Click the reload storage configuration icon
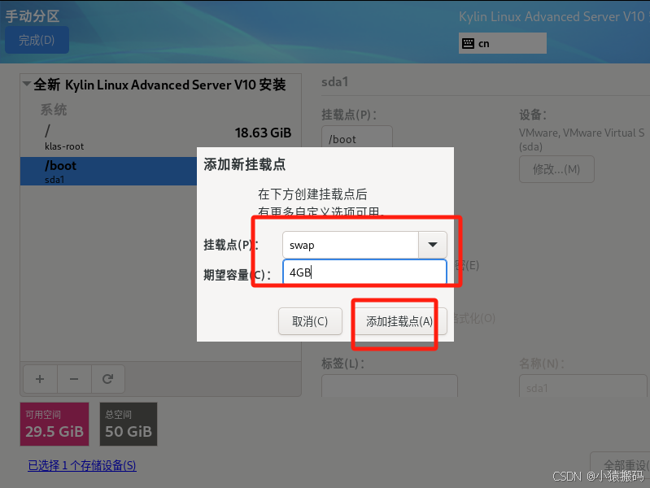 pyautogui.click(x=107, y=379)
